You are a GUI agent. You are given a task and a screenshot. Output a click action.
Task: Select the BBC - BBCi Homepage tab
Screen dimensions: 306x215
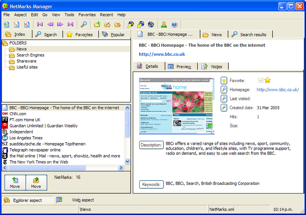pyautogui.click(x=166, y=34)
